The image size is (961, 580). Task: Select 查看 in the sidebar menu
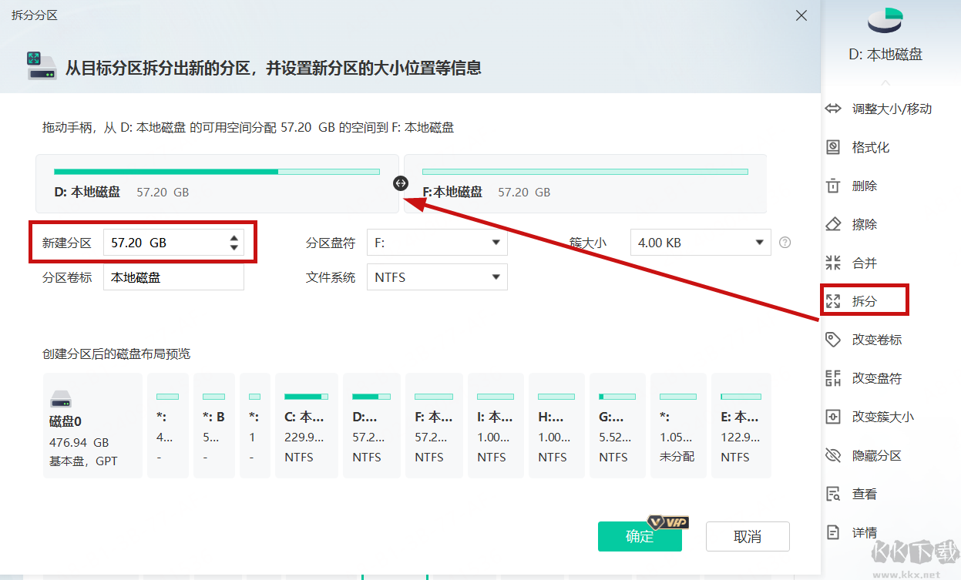tap(865, 494)
